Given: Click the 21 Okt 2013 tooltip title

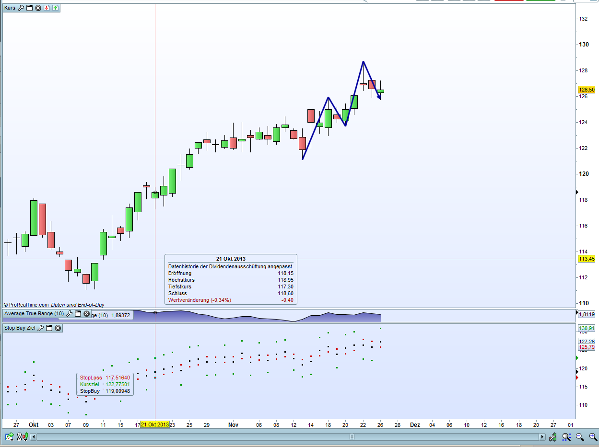Looking at the screenshot, I should coord(231,259).
